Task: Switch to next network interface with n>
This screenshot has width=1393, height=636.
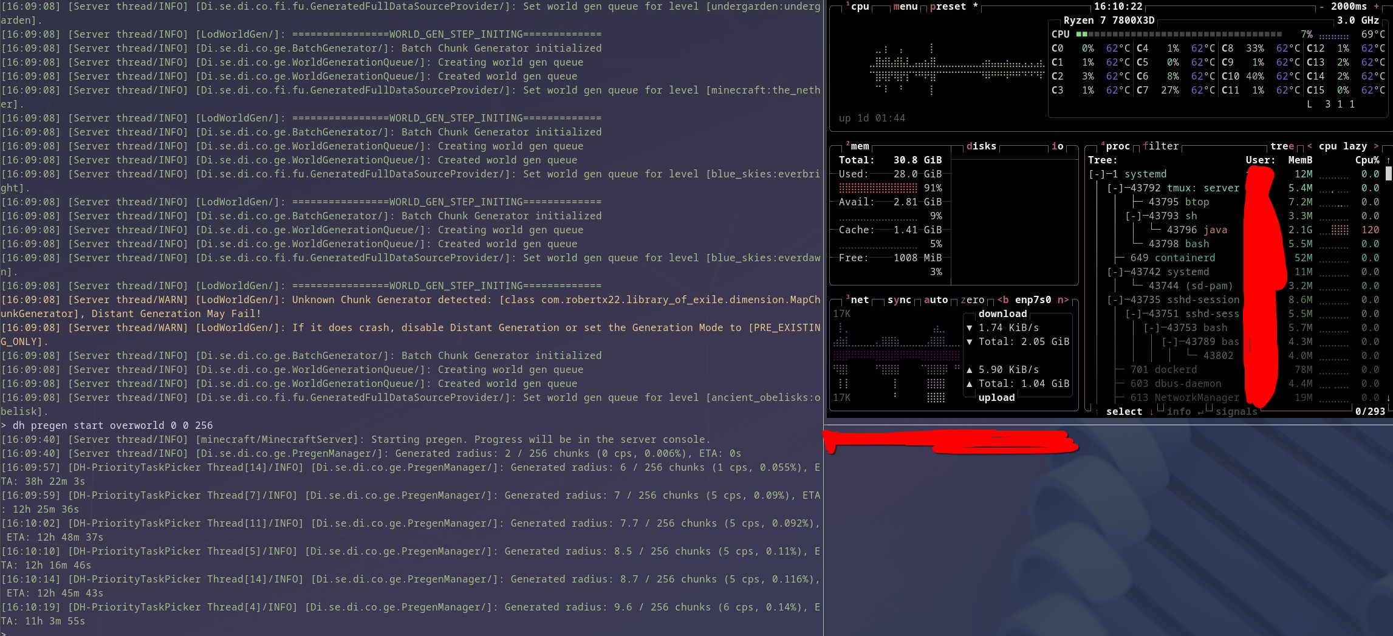Action: (x=1063, y=299)
